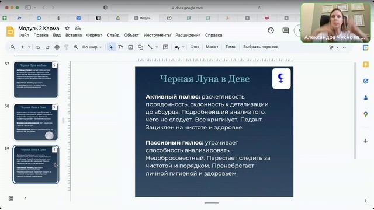Open the Инструменты menu
This screenshot has width=374, height=210.
pyautogui.click(x=157, y=35)
